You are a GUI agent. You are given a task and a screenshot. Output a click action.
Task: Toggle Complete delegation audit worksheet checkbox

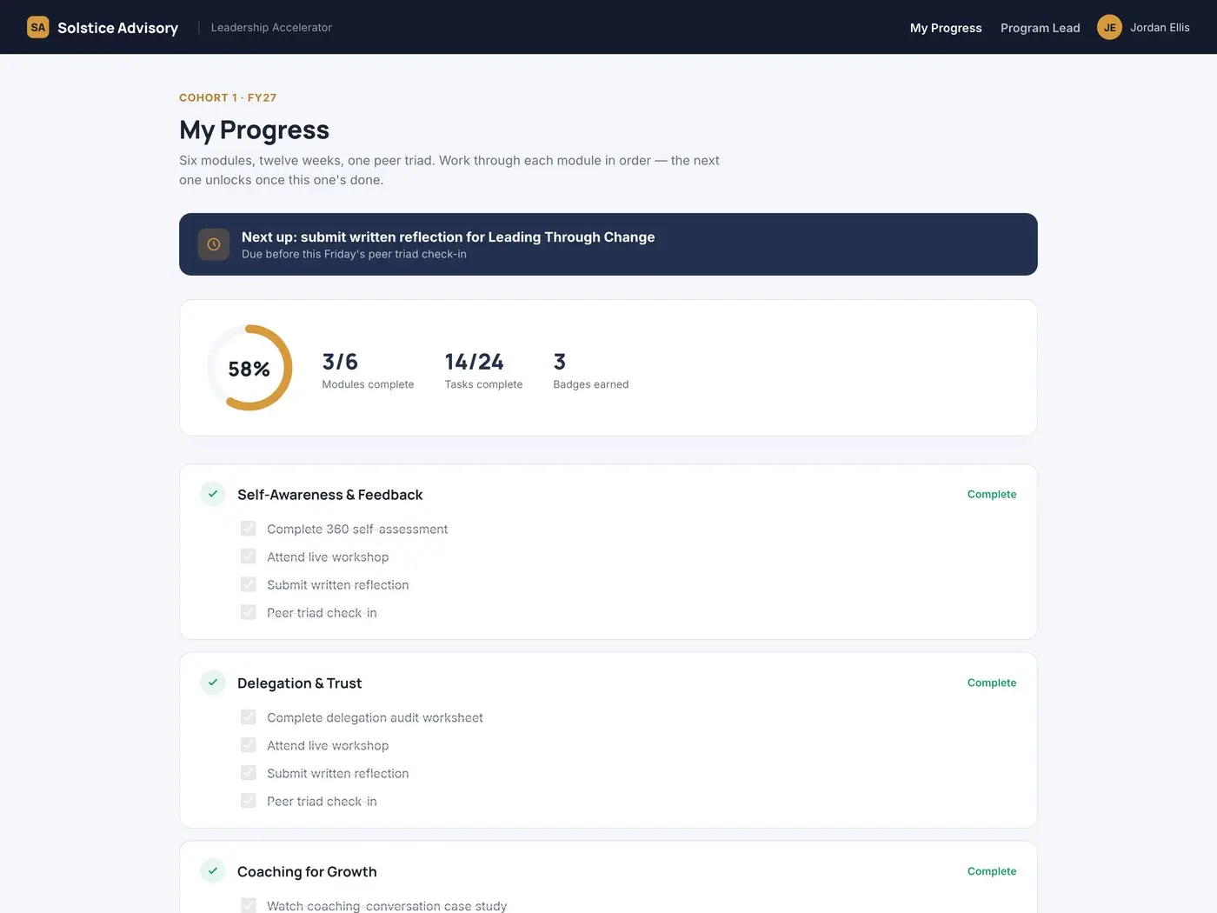coord(249,717)
